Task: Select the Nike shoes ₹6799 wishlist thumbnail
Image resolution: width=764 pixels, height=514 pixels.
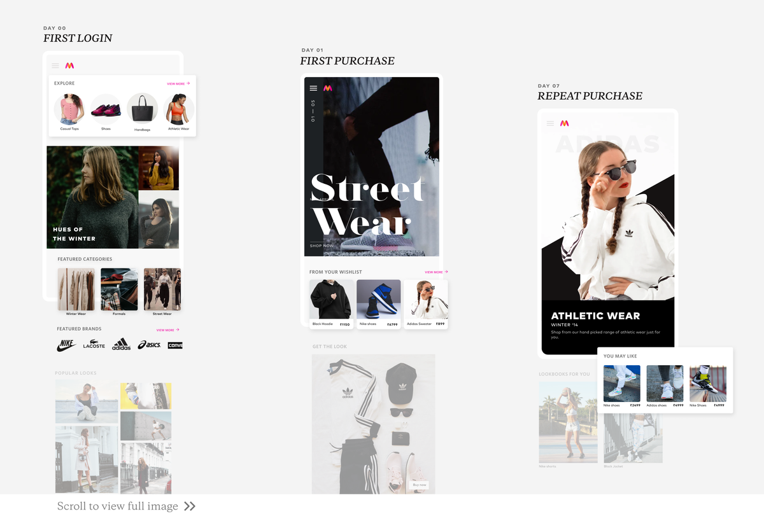Action: 378,299
